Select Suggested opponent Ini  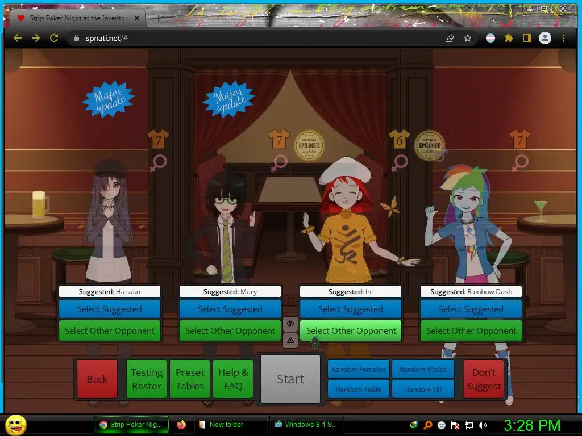[350, 309]
